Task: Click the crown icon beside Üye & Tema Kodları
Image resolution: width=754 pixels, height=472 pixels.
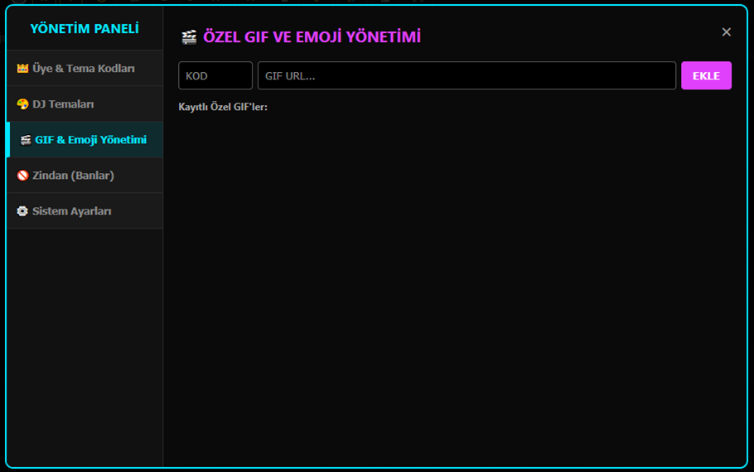Action: pyautogui.click(x=22, y=68)
